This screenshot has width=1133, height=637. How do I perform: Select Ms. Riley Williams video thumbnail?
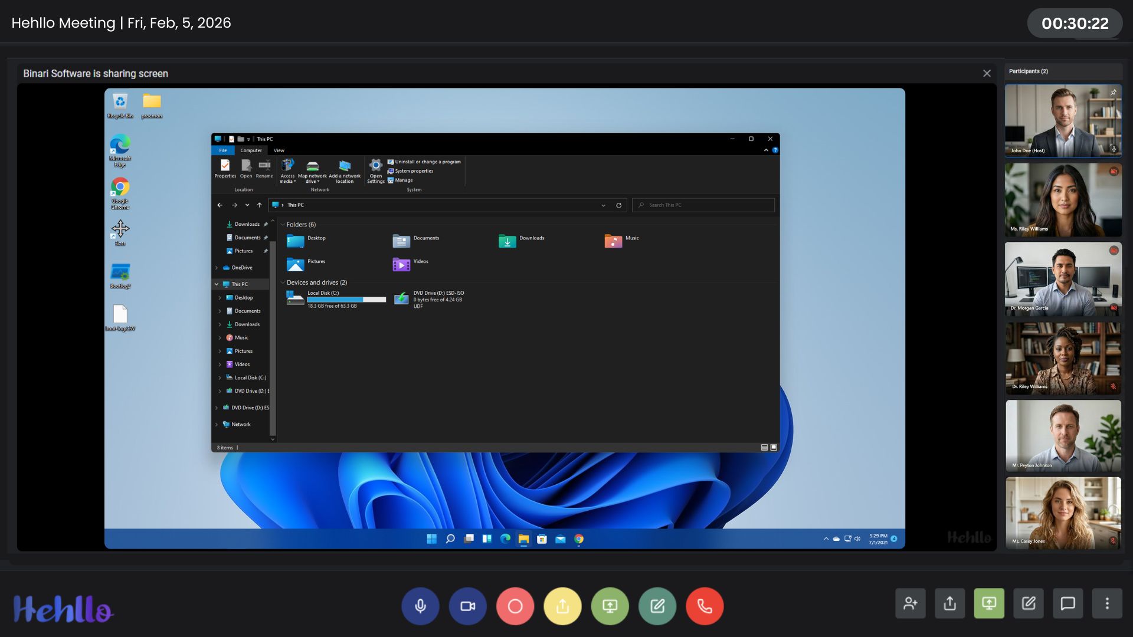tap(1063, 200)
